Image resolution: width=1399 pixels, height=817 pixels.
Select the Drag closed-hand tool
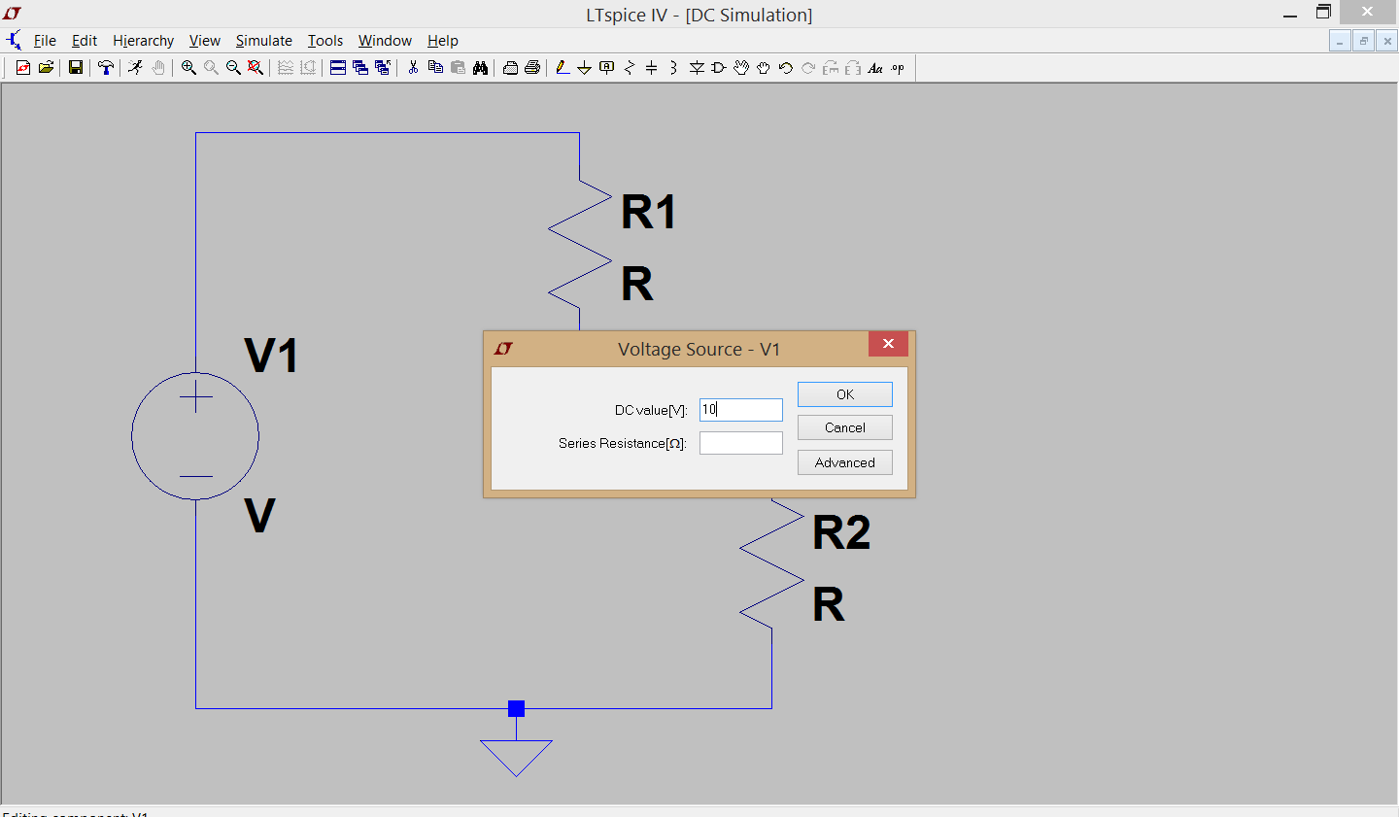click(764, 68)
